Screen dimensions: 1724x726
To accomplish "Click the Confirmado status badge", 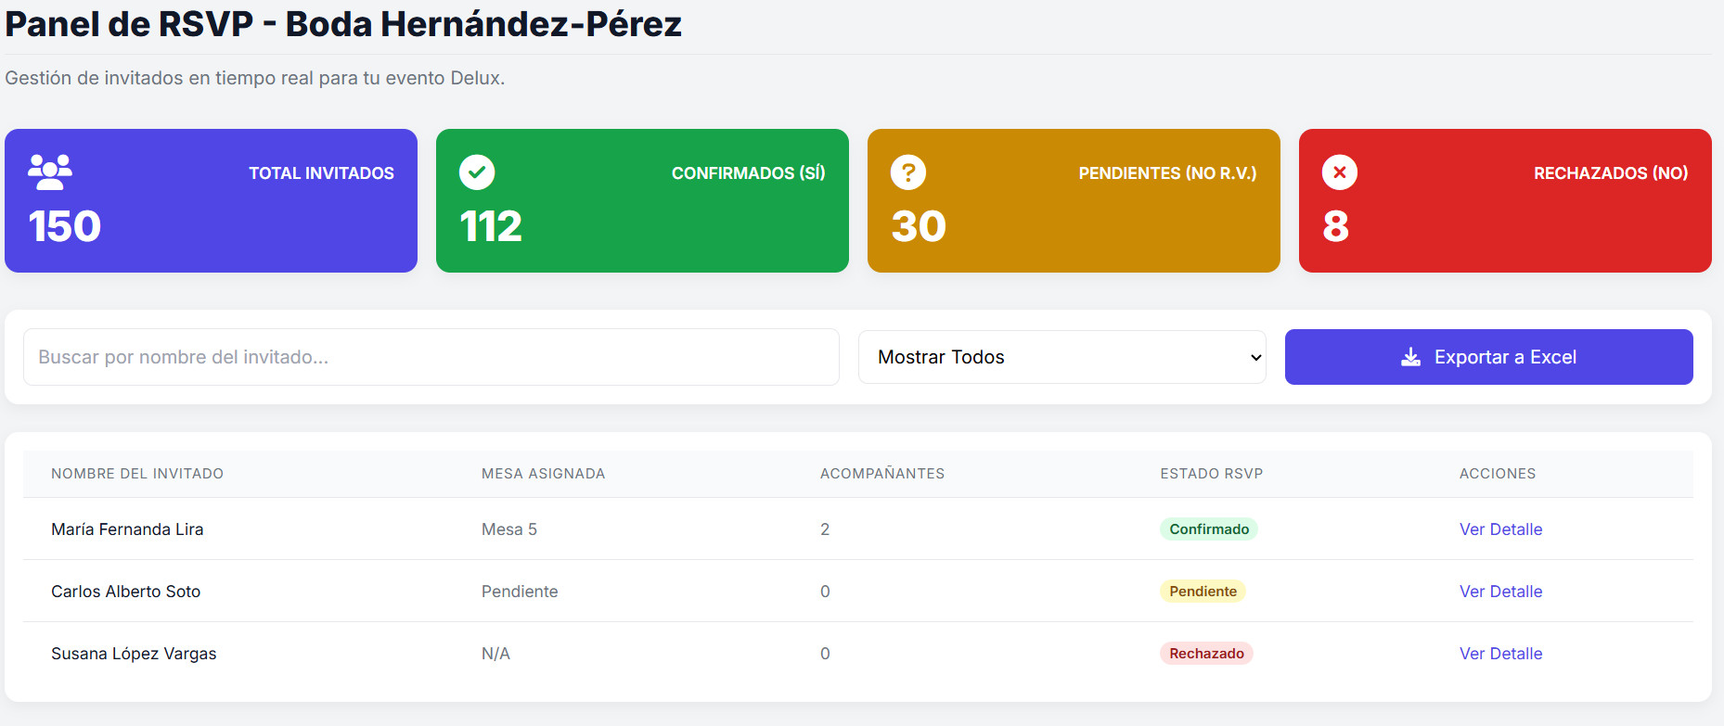I will click(x=1208, y=529).
